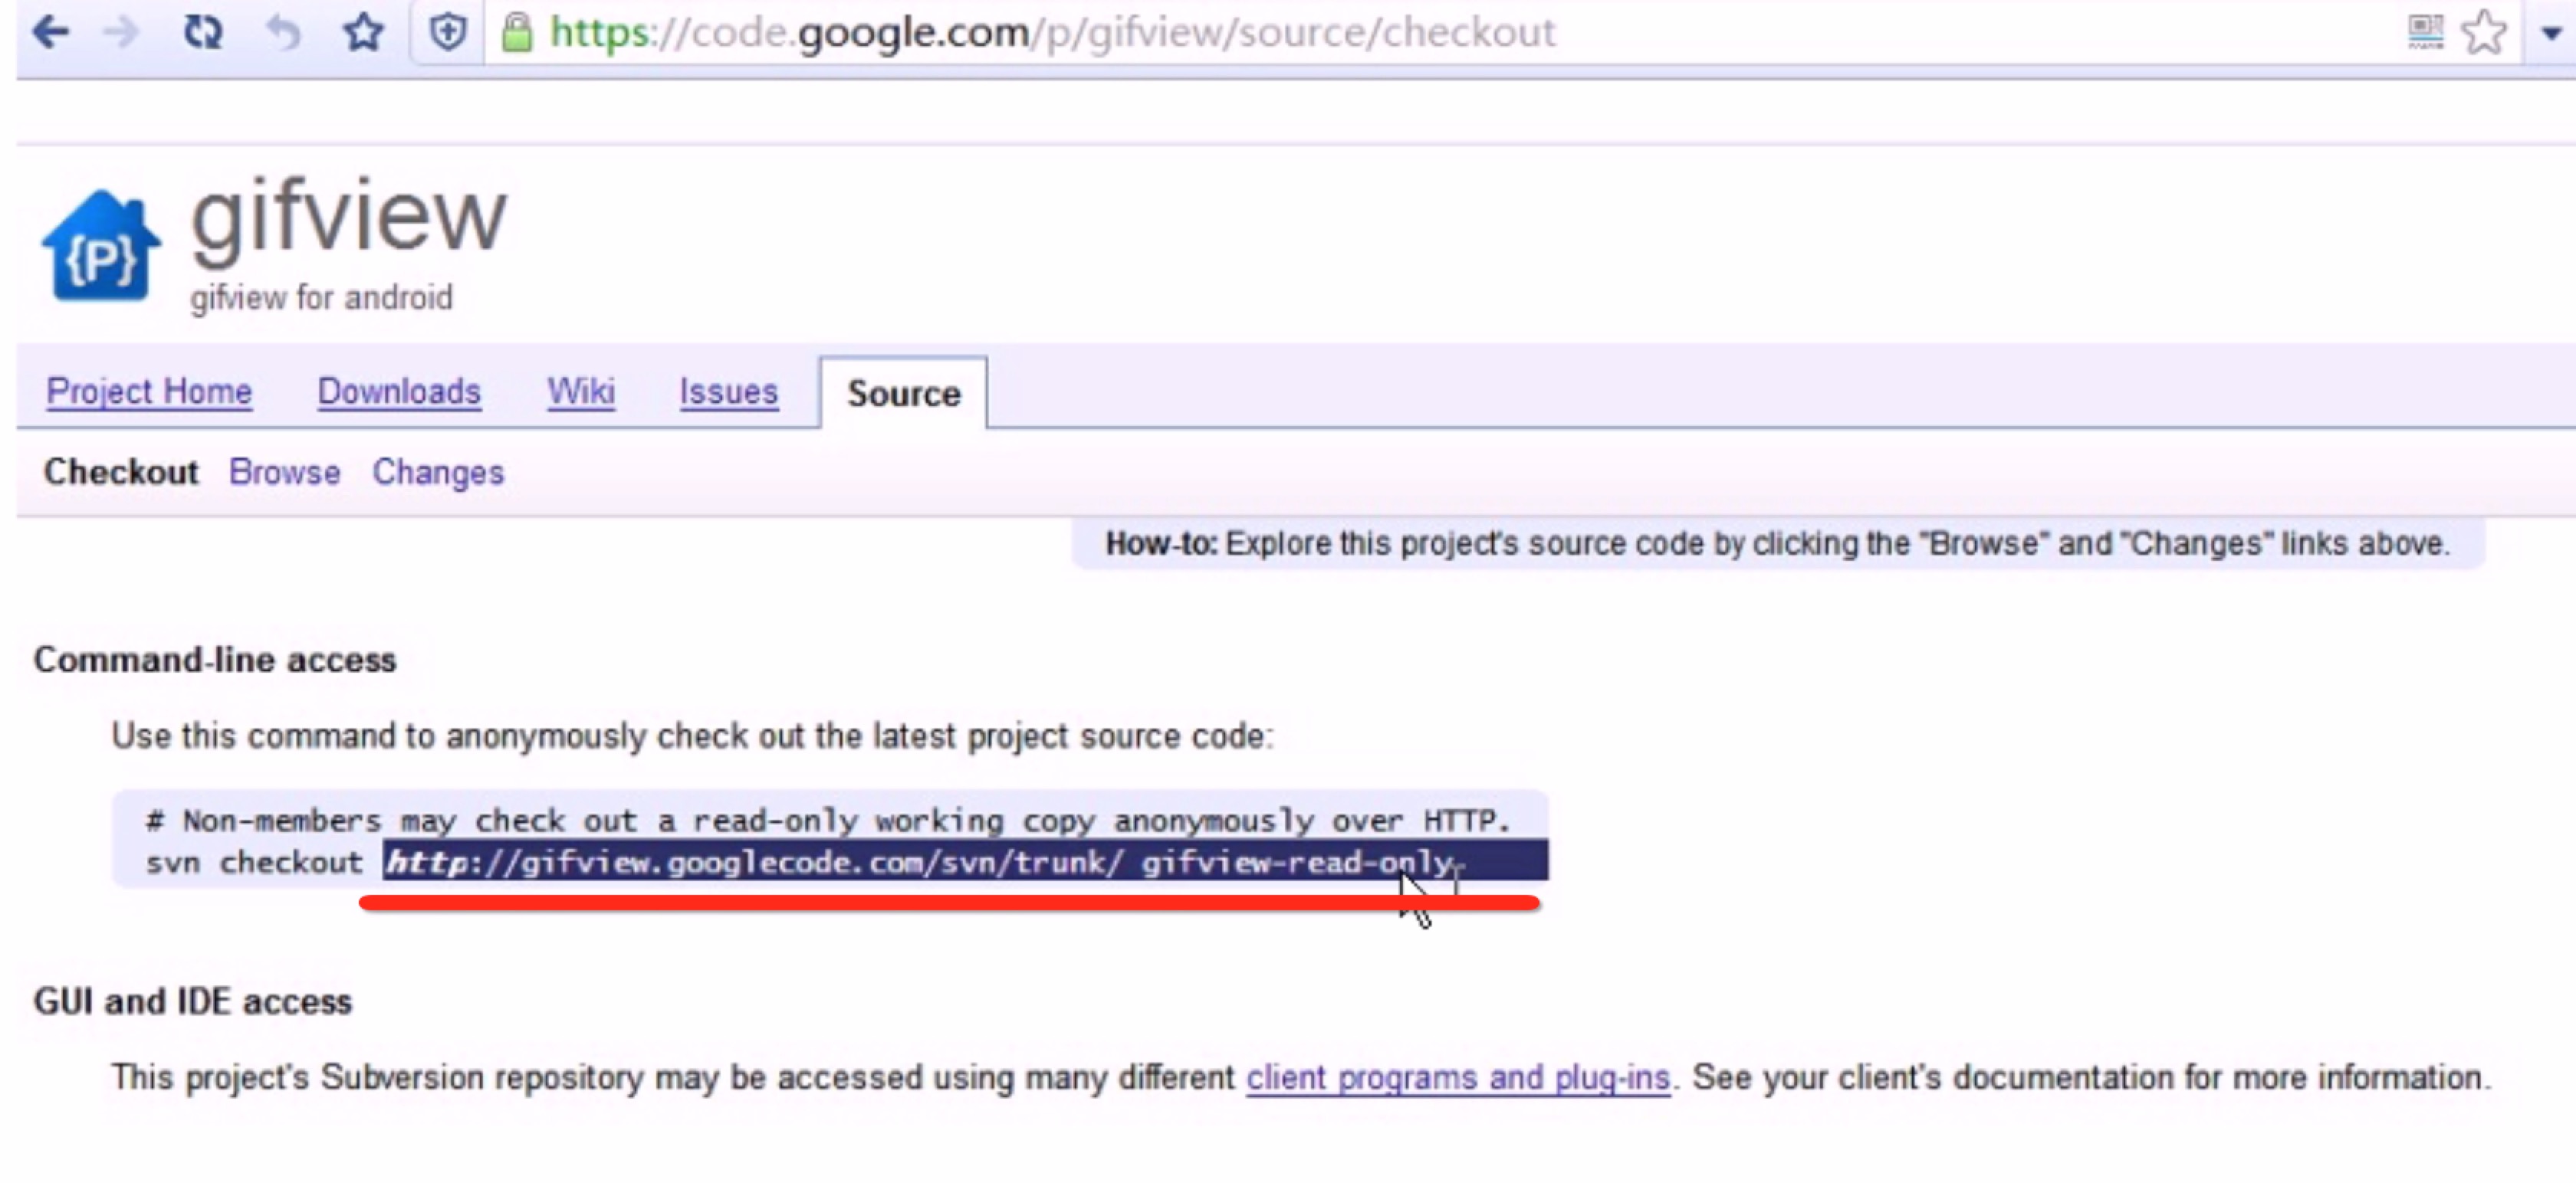Open the Downloads tab
Viewport: 2576px width, 1183px height.
click(399, 392)
